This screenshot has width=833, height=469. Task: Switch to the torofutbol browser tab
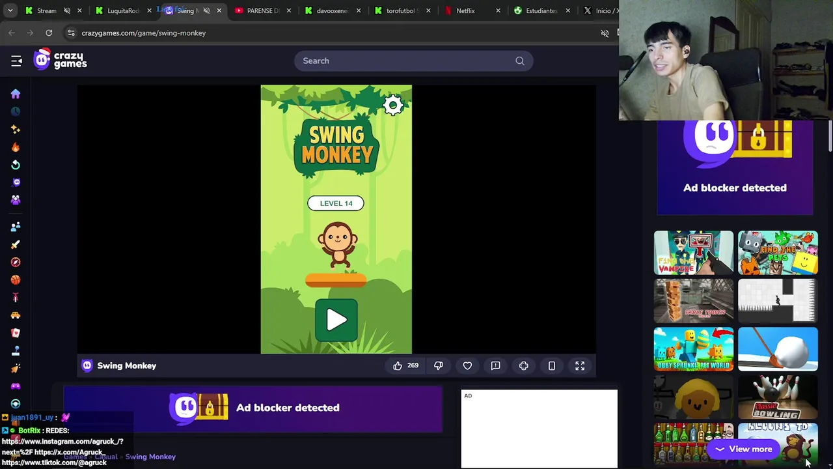402,10
